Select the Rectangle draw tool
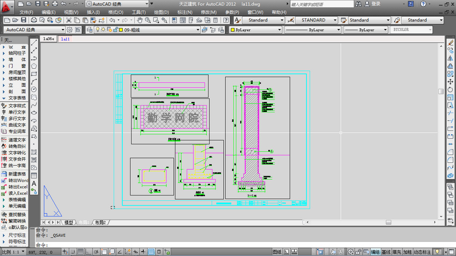This screenshot has height=256, width=456. pyautogui.click(x=34, y=74)
